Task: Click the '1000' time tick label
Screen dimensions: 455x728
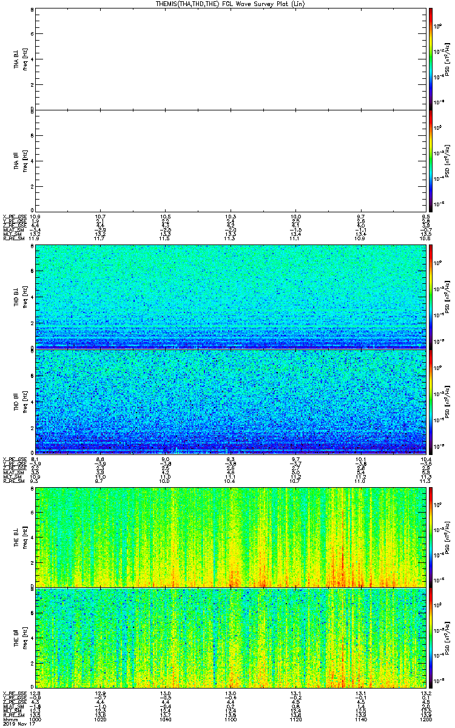Action: (36, 720)
